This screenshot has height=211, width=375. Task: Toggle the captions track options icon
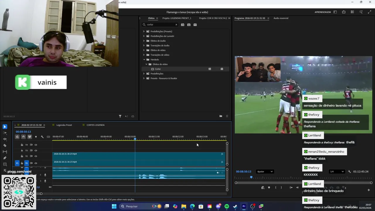point(48,137)
